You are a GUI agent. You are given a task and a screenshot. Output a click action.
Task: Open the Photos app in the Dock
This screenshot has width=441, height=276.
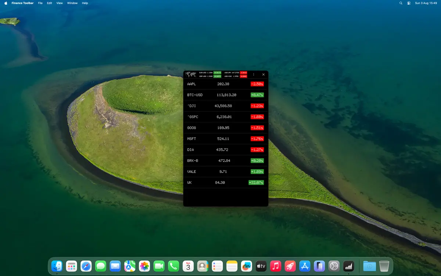tap(144, 266)
